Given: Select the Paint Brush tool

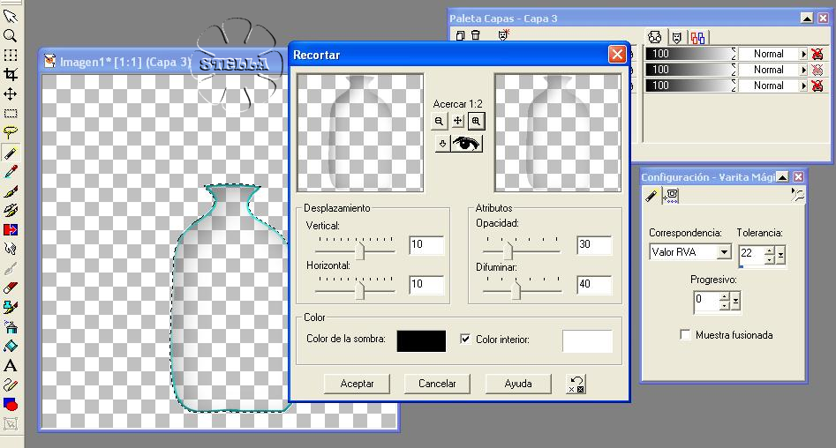Looking at the screenshot, I should (10, 191).
